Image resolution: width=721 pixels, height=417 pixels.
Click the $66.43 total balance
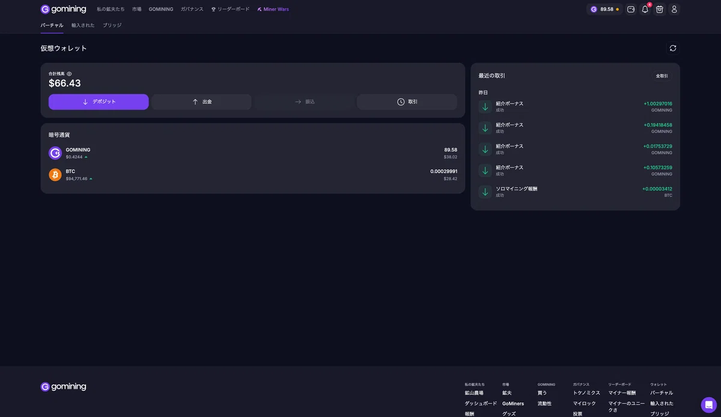[65, 83]
